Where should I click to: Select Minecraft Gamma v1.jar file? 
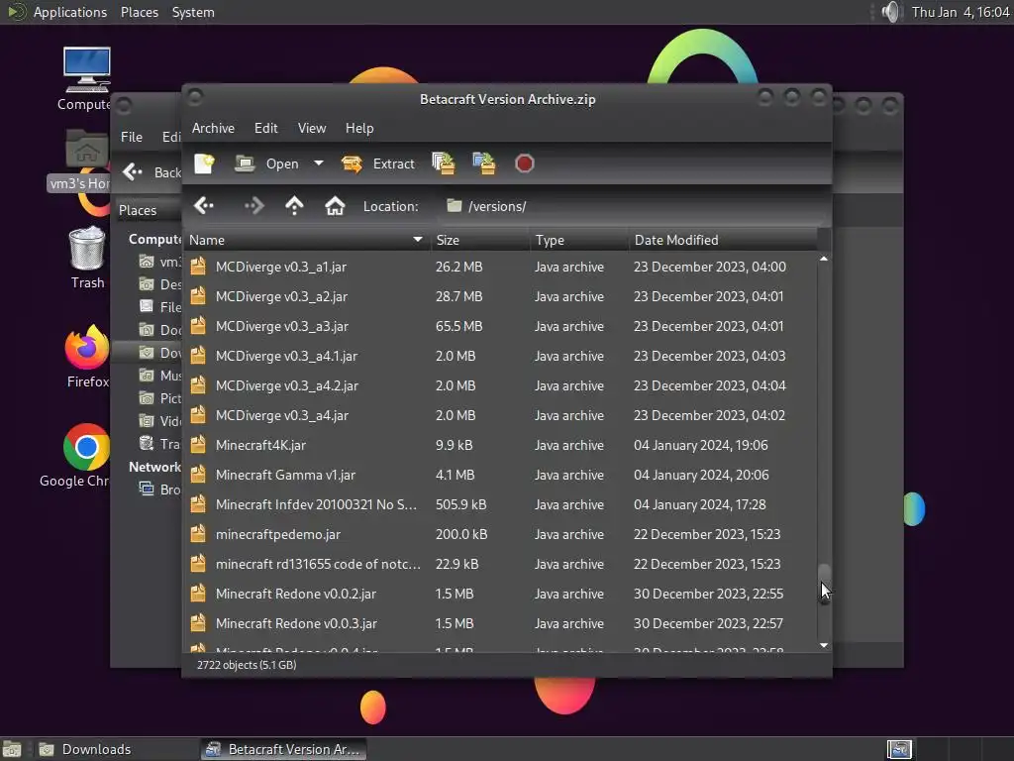coord(500,475)
